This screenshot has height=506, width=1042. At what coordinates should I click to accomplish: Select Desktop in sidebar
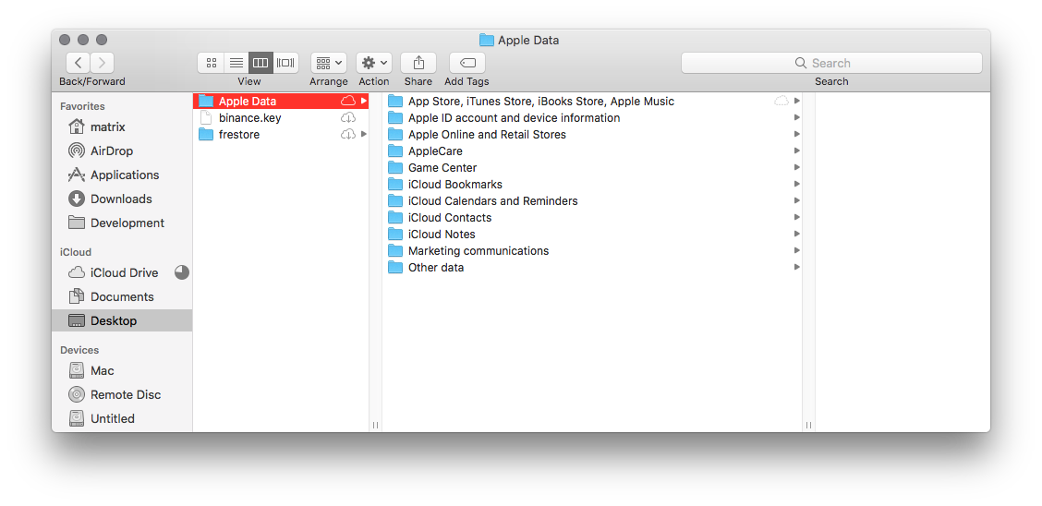point(122,320)
